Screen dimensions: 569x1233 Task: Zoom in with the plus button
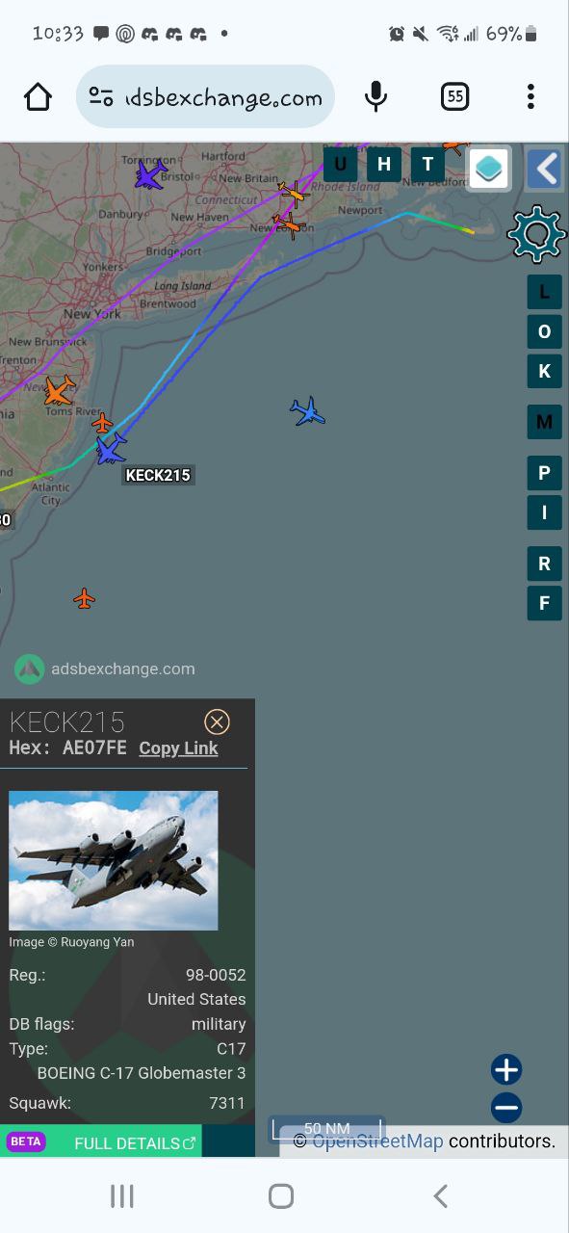pos(506,1069)
